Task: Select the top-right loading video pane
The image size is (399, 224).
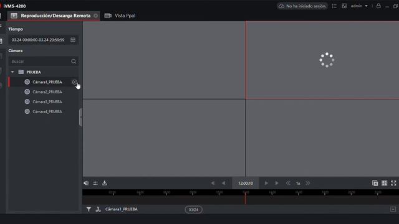Action: (322, 60)
